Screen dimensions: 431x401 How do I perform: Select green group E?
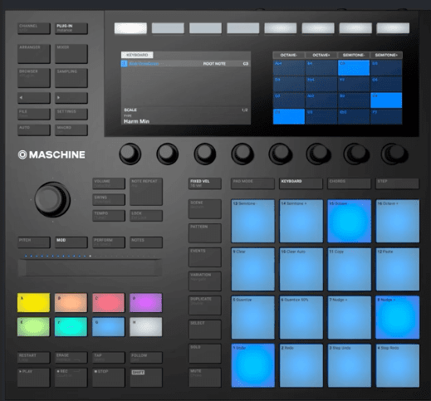click(34, 327)
